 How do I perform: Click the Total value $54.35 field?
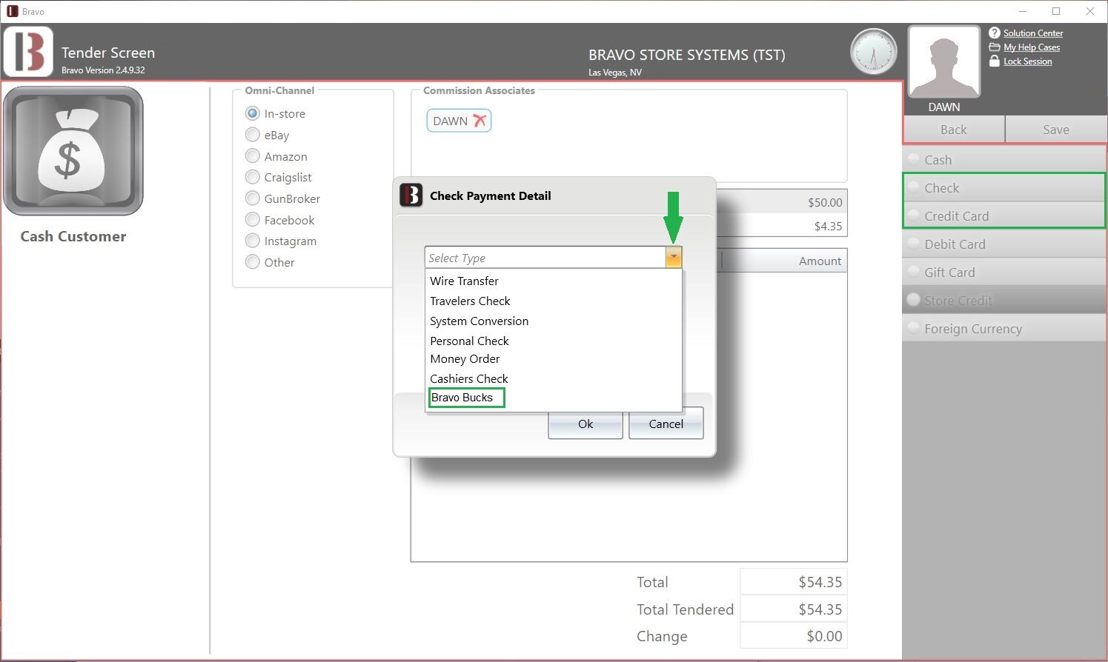point(793,582)
